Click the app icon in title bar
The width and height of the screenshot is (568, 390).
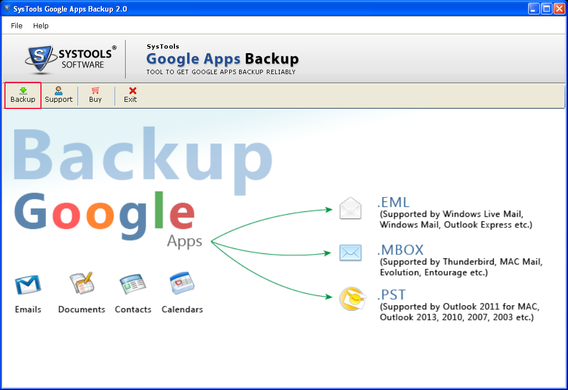click(x=7, y=8)
